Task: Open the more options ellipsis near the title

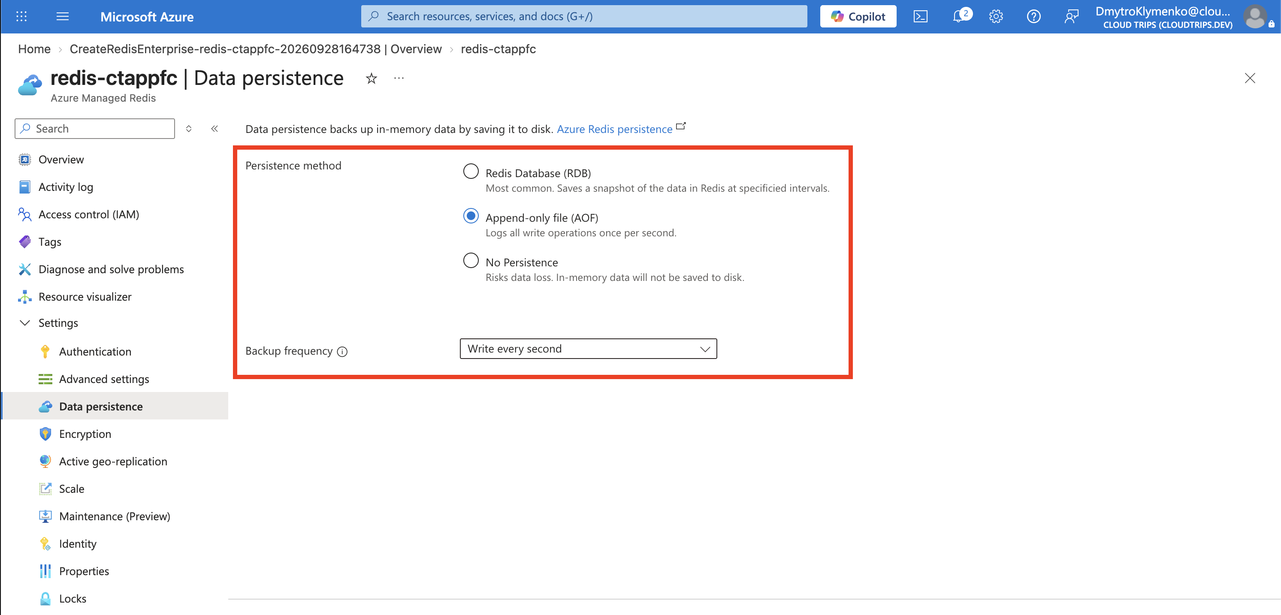Action: point(399,78)
